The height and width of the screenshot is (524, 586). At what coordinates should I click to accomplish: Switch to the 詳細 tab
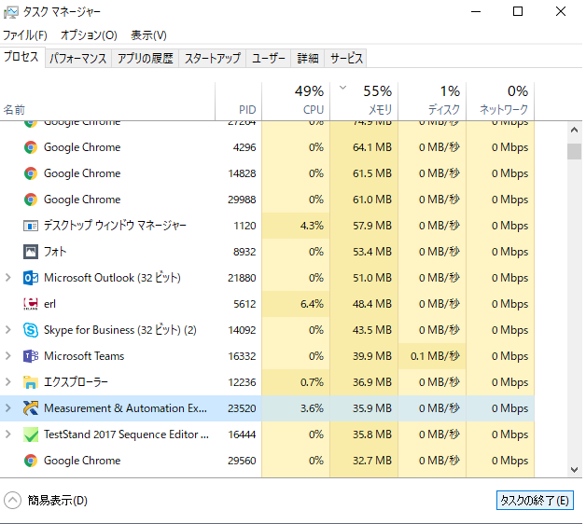coord(308,58)
